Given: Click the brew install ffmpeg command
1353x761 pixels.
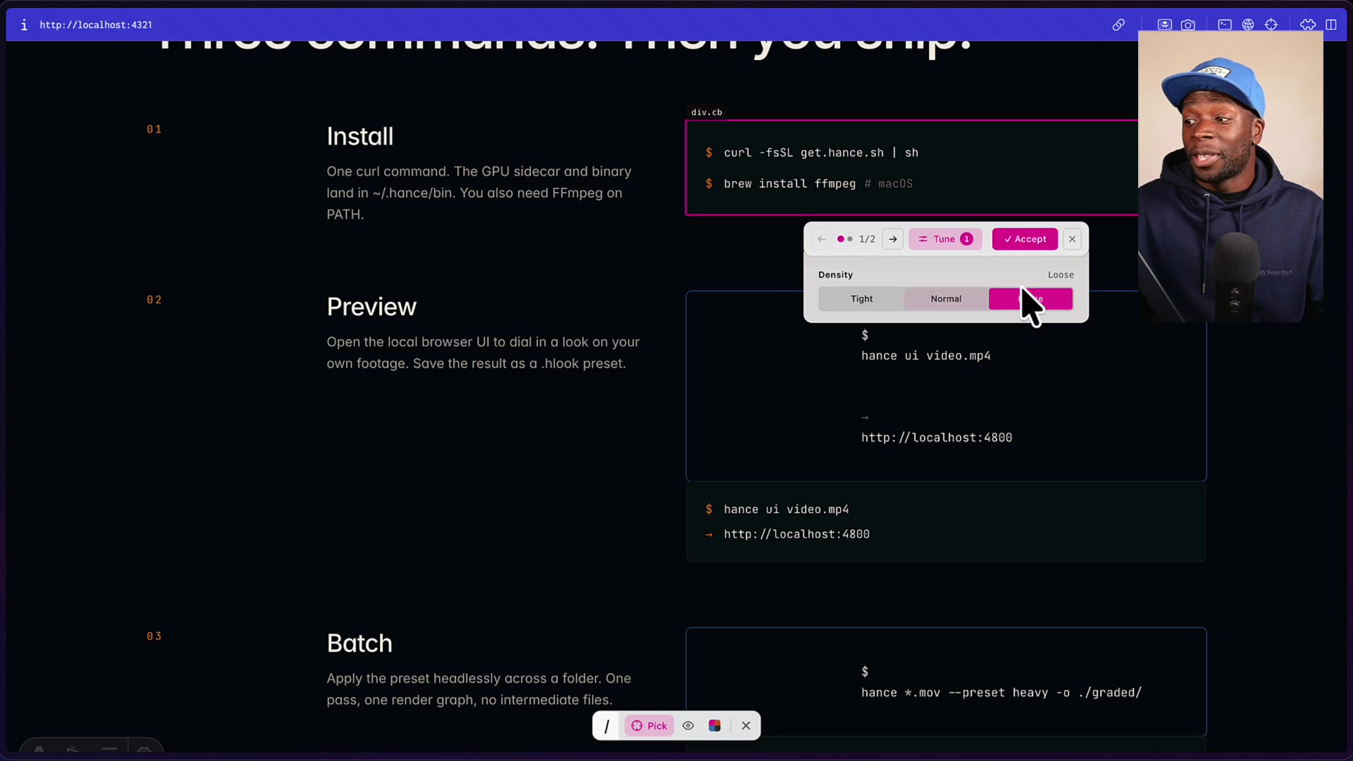Looking at the screenshot, I should coord(789,184).
